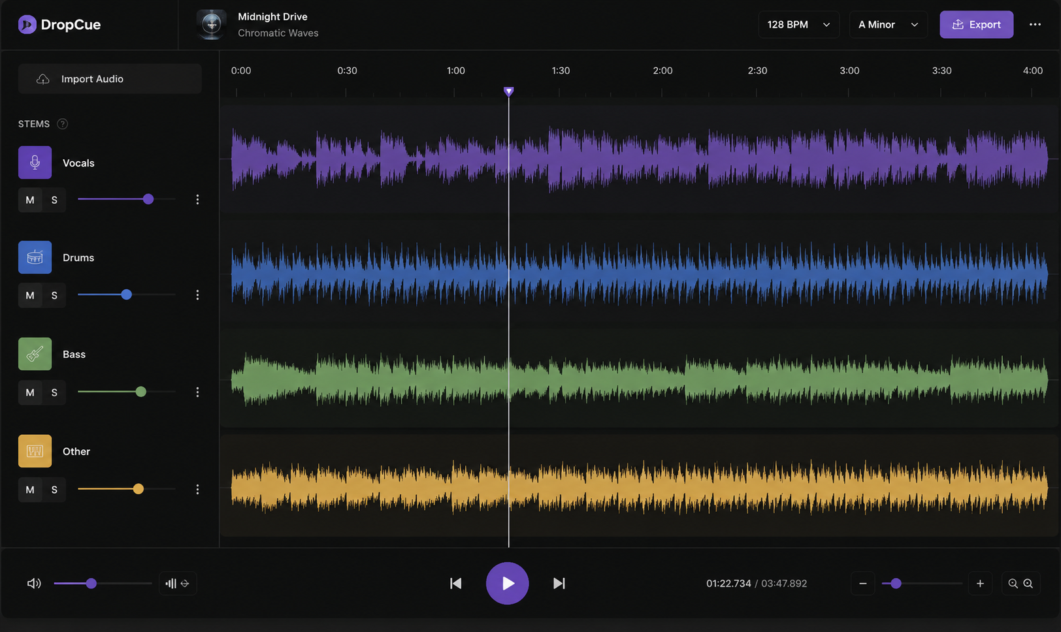Mute the Vocals stem
The image size is (1061, 632).
point(30,200)
